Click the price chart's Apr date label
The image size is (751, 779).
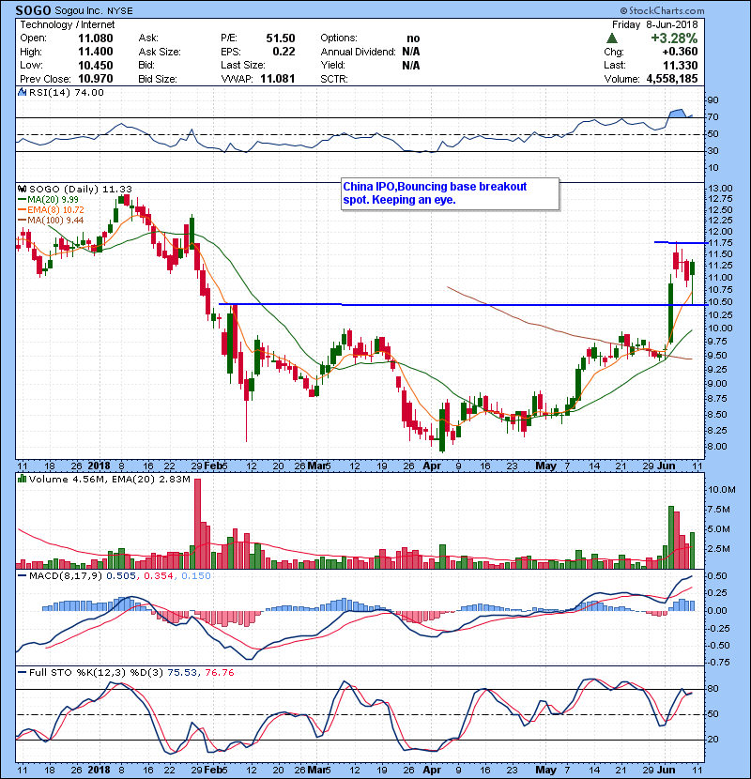[x=432, y=466]
